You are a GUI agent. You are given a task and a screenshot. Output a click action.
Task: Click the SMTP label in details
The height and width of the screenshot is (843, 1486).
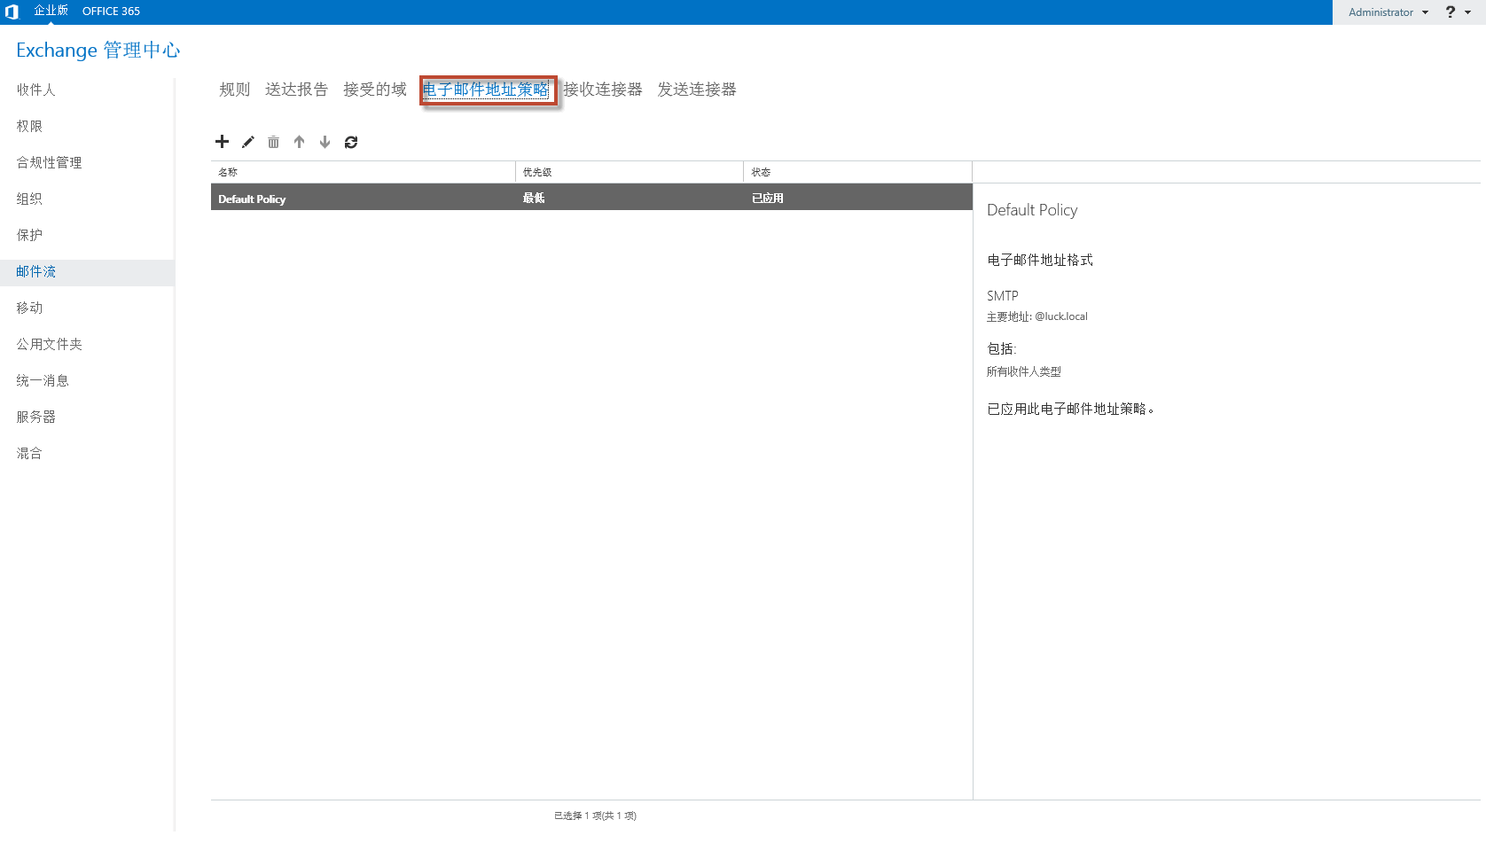coord(1003,296)
